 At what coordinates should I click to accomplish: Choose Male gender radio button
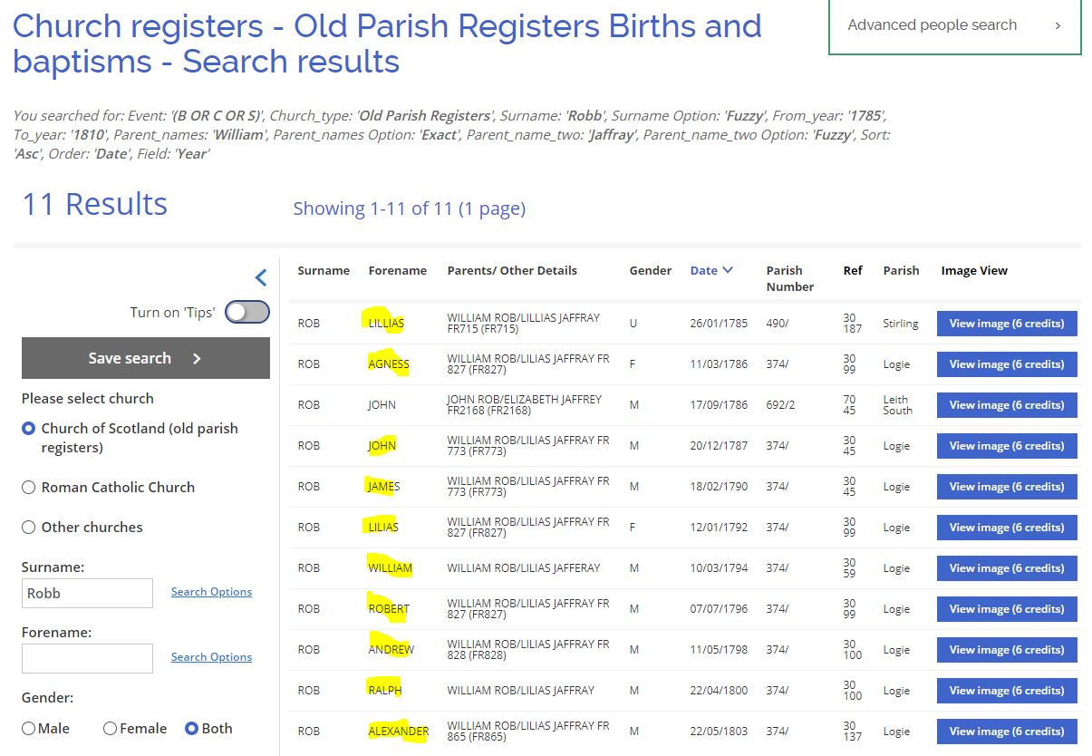(29, 729)
